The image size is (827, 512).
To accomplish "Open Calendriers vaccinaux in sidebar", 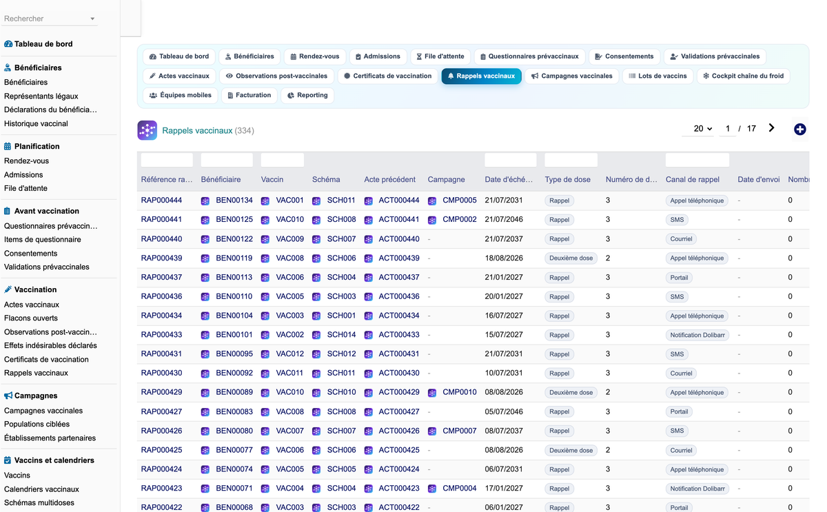I will pyautogui.click(x=41, y=489).
